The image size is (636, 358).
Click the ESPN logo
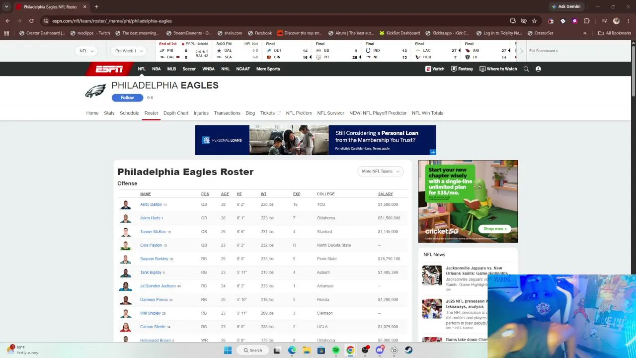click(x=109, y=69)
